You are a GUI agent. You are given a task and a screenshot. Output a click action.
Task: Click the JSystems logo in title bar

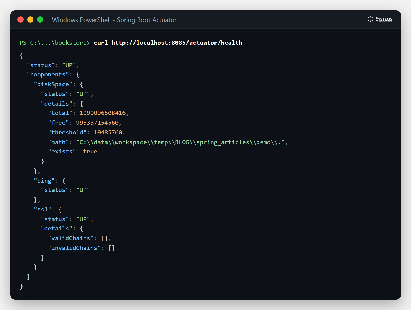[380, 19]
